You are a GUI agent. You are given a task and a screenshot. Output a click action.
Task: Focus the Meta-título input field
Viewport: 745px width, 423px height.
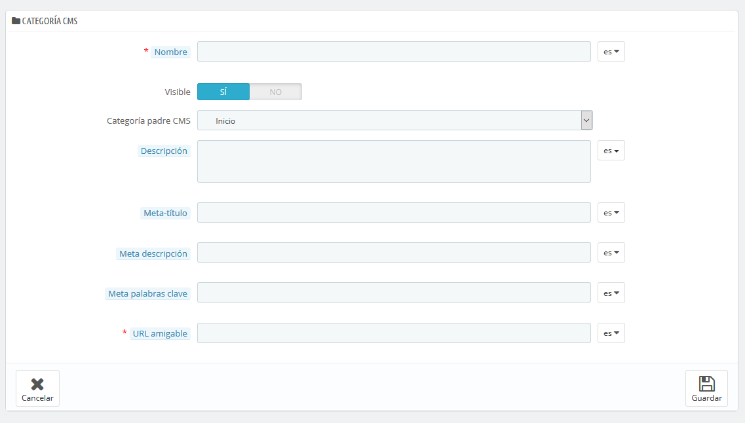[394, 213]
